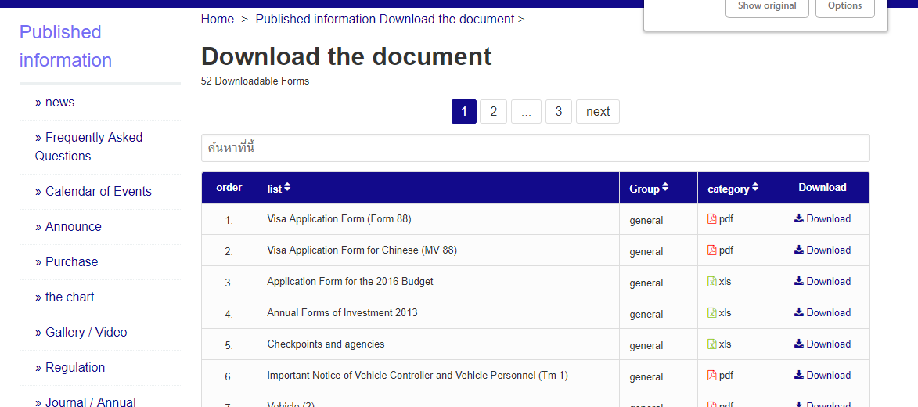918x407 pixels.
Task: Click PDF icon for Chinese visa form MV 88
Action: 712,250
